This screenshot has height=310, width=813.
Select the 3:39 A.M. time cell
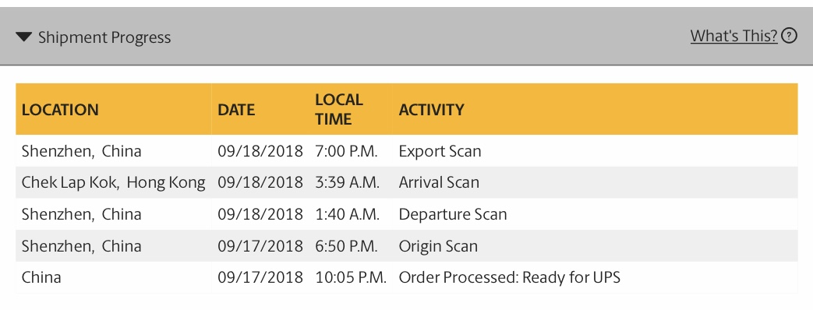point(348,182)
